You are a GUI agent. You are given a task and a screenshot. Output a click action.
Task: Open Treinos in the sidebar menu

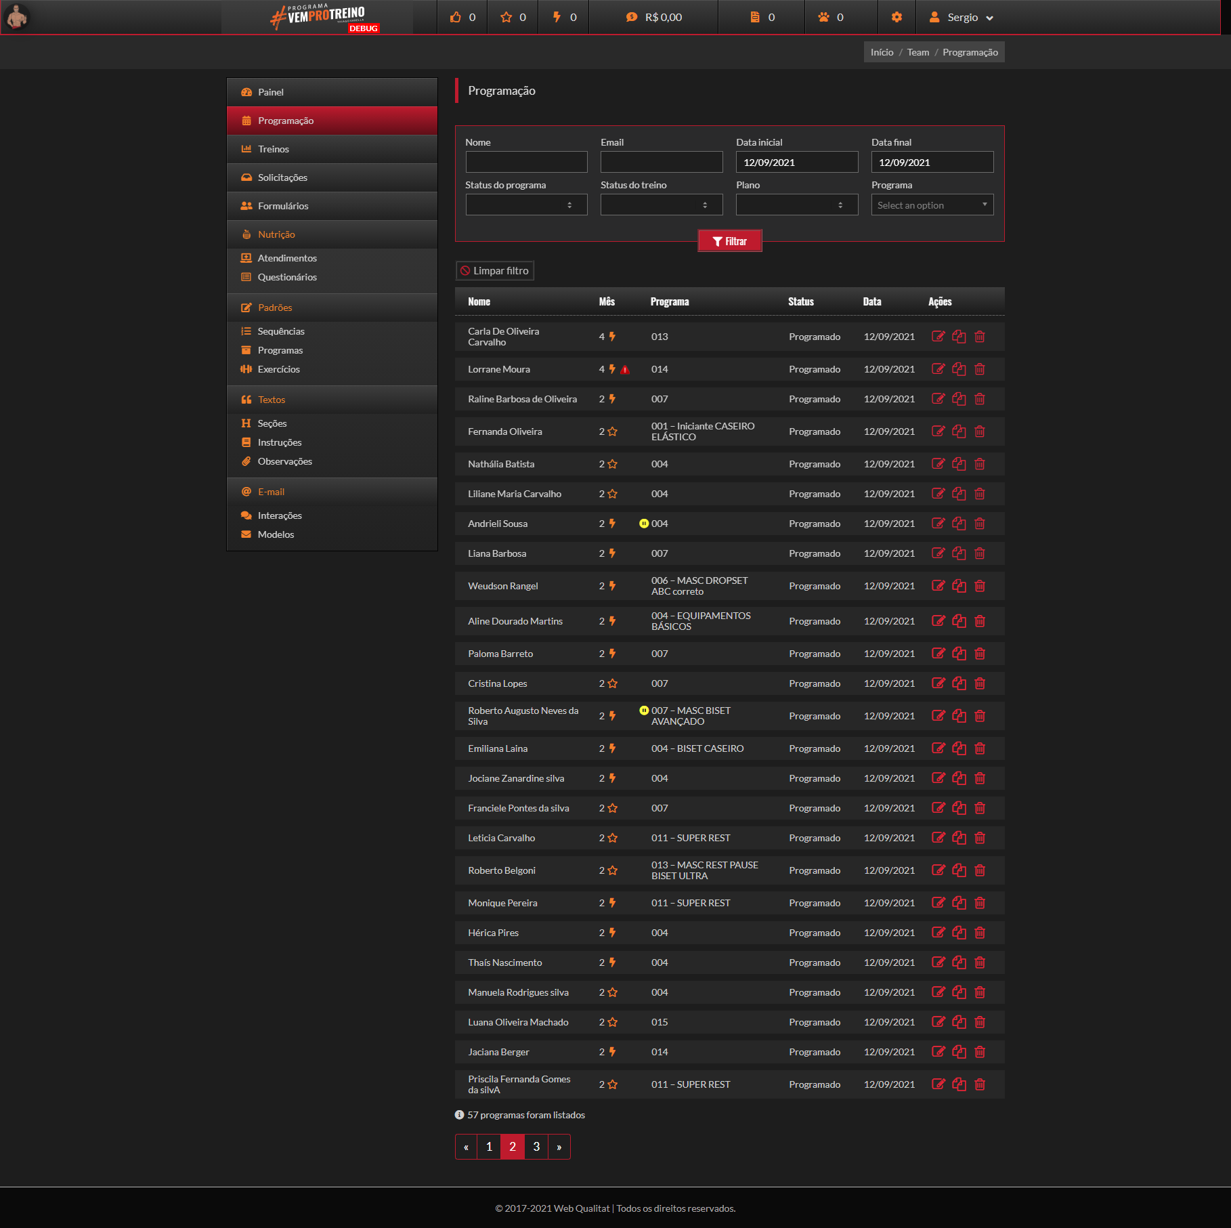click(274, 149)
